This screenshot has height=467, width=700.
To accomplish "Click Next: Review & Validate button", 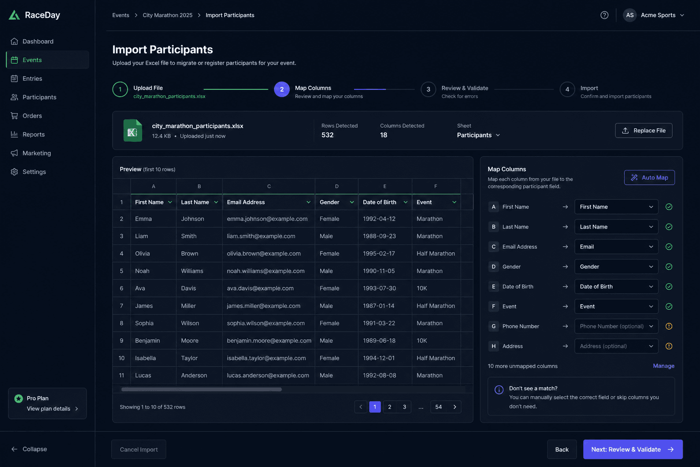I will click(x=633, y=449).
